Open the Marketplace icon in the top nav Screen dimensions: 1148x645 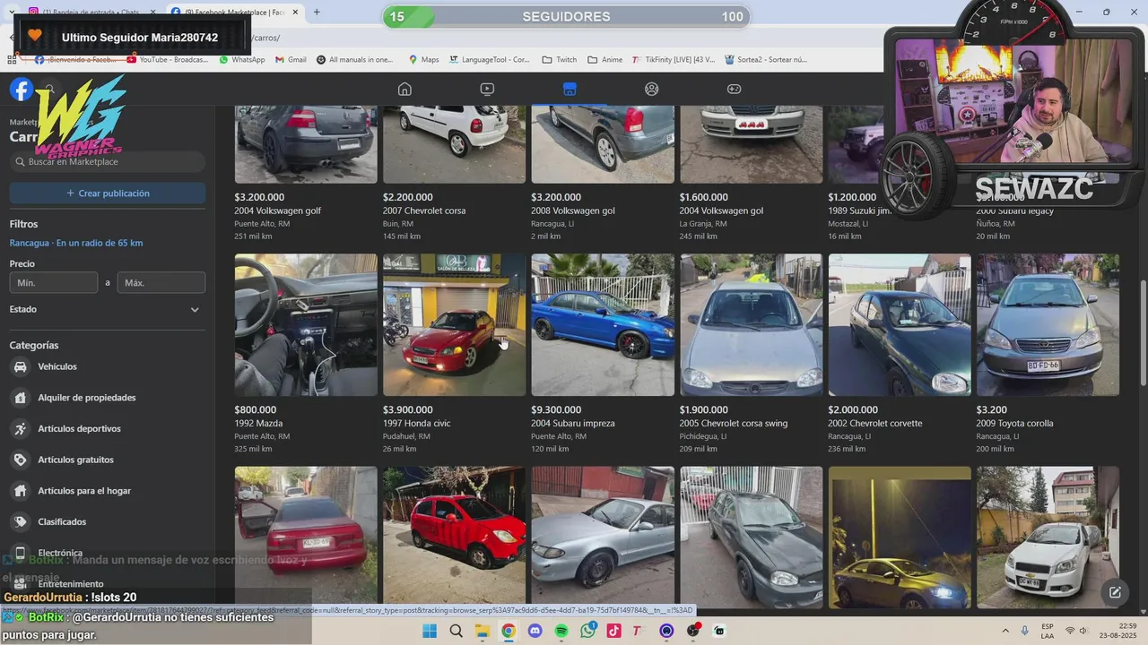pos(570,89)
